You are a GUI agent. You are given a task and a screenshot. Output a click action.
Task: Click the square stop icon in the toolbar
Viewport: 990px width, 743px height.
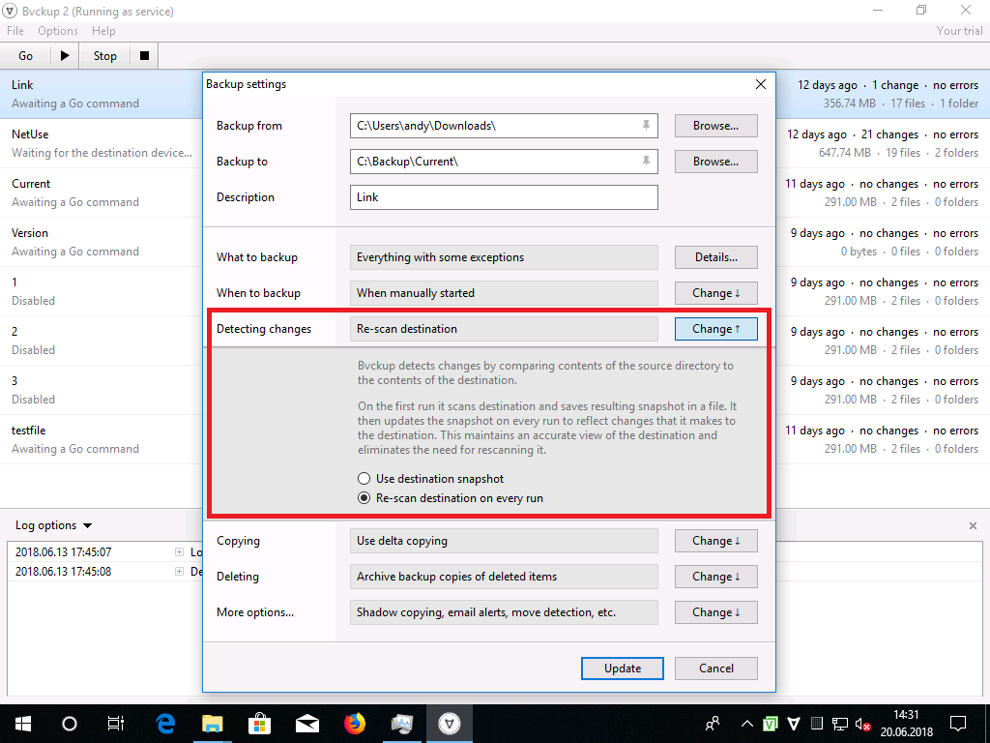pyautogui.click(x=144, y=56)
